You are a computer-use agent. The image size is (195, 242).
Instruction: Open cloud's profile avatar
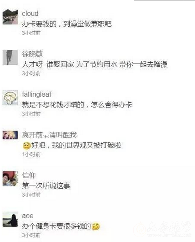pos(10,17)
